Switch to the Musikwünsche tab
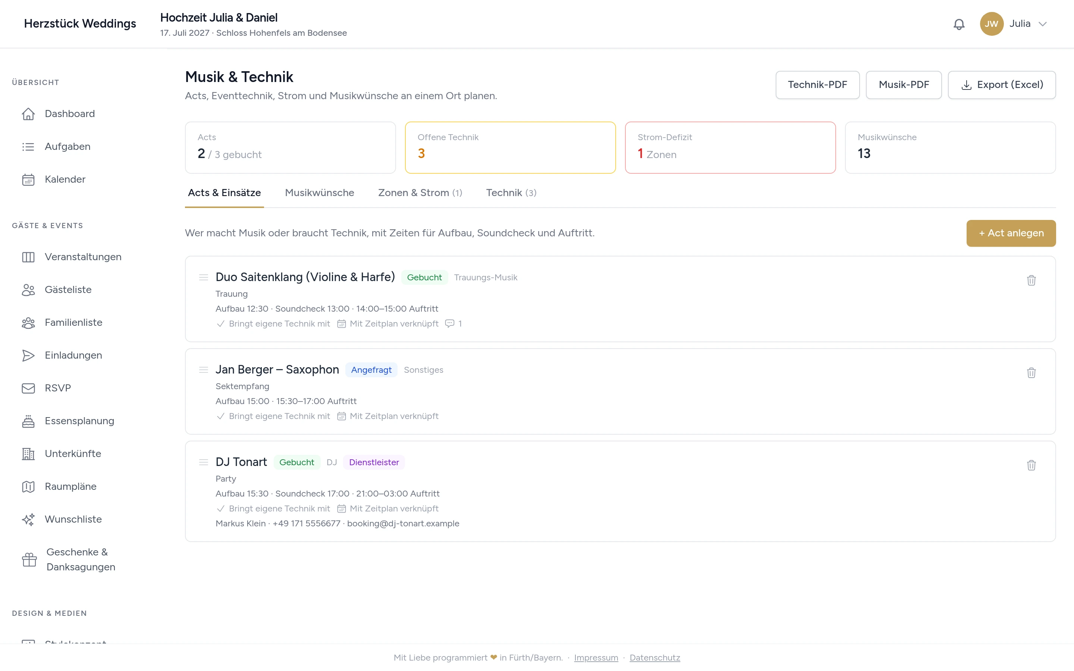 tap(320, 193)
